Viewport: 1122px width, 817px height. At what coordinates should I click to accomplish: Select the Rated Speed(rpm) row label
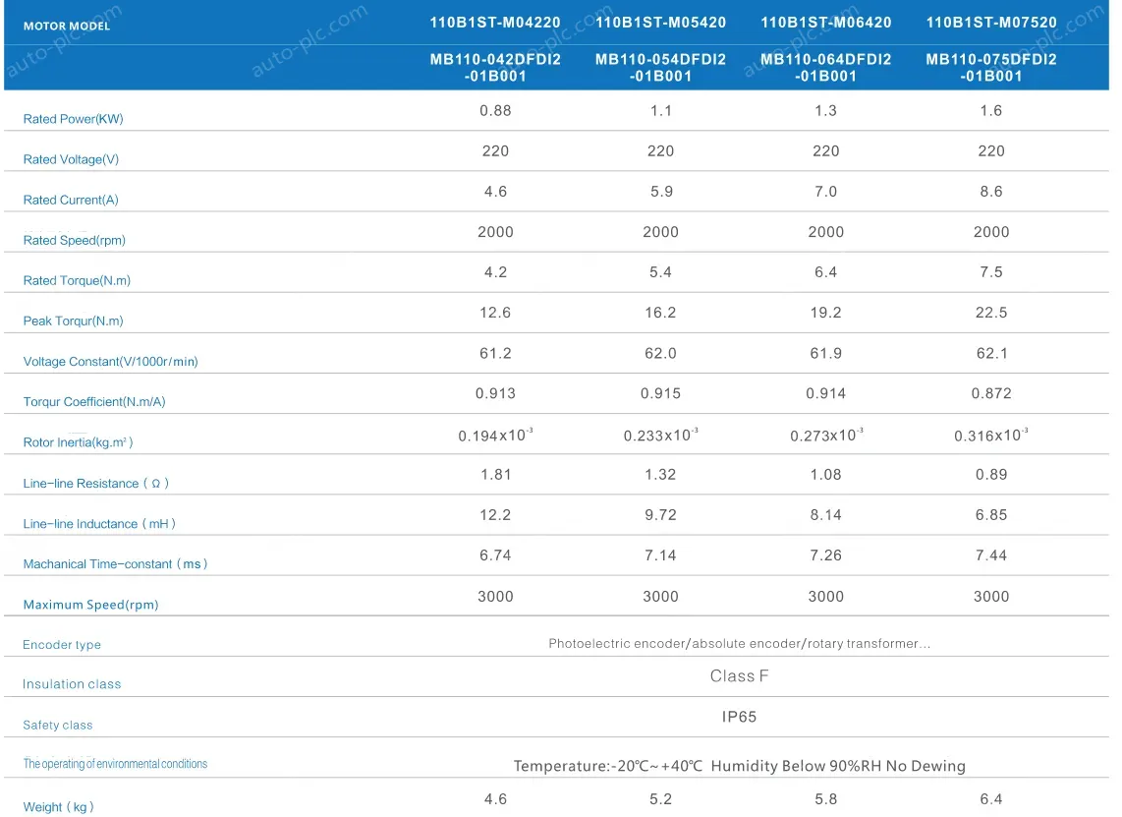[x=75, y=240]
